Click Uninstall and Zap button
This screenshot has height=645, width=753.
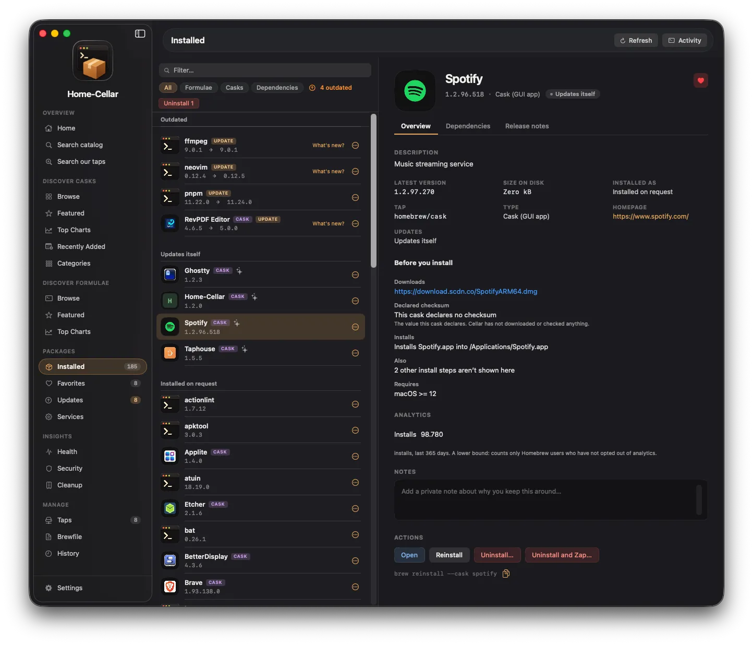click(562, 555)
